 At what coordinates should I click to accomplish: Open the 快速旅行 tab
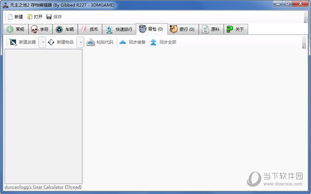tap(119, 29)
